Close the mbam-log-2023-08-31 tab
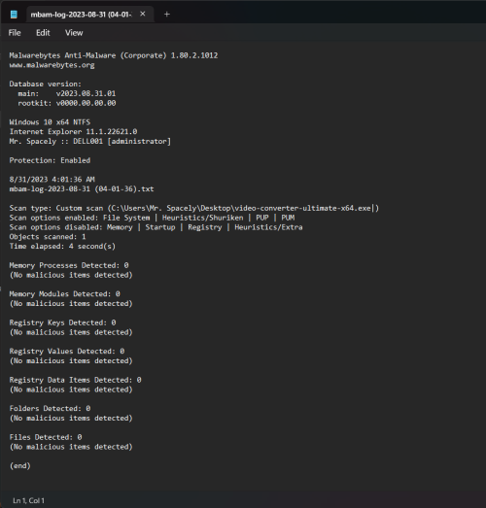This screenshot has width=486, height=508. pos(143,14)
